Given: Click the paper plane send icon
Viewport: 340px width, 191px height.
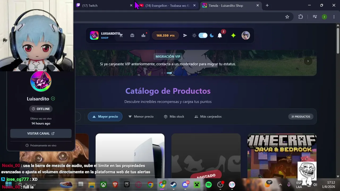Looking at the screenshot, I should click(185, 36).
